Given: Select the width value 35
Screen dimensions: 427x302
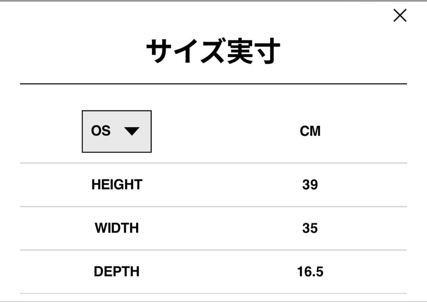Looking at the screenshot, I should tap(310, 228).
